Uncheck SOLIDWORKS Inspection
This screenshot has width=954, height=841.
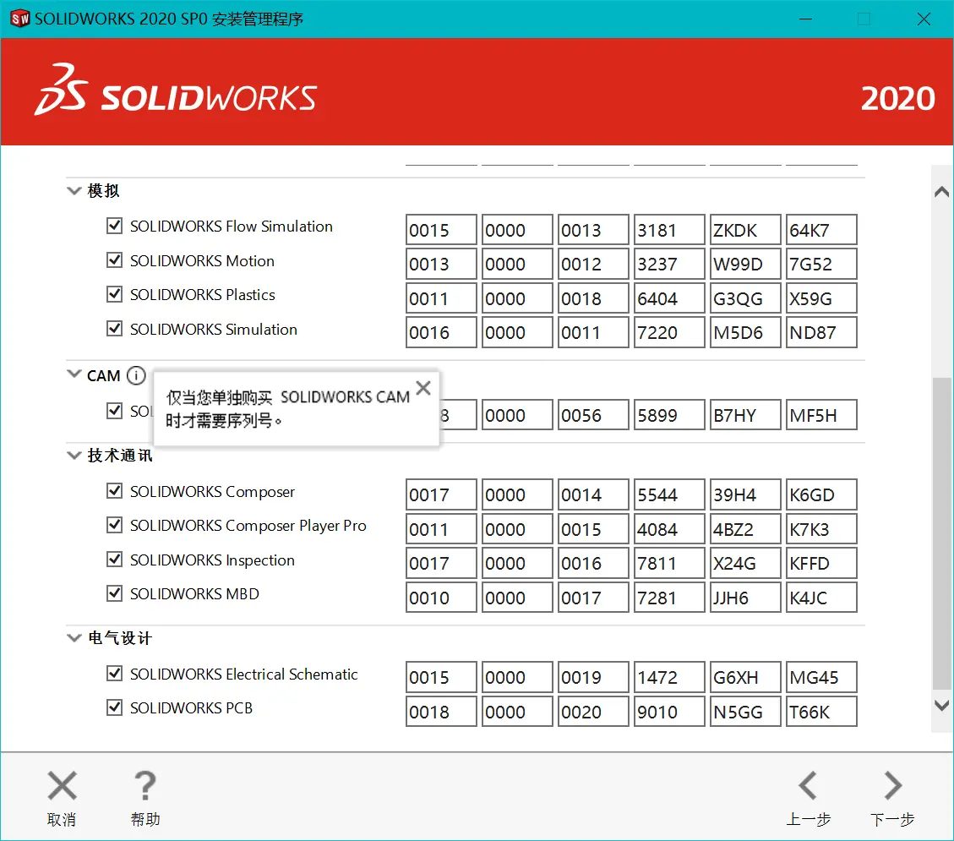114,560
